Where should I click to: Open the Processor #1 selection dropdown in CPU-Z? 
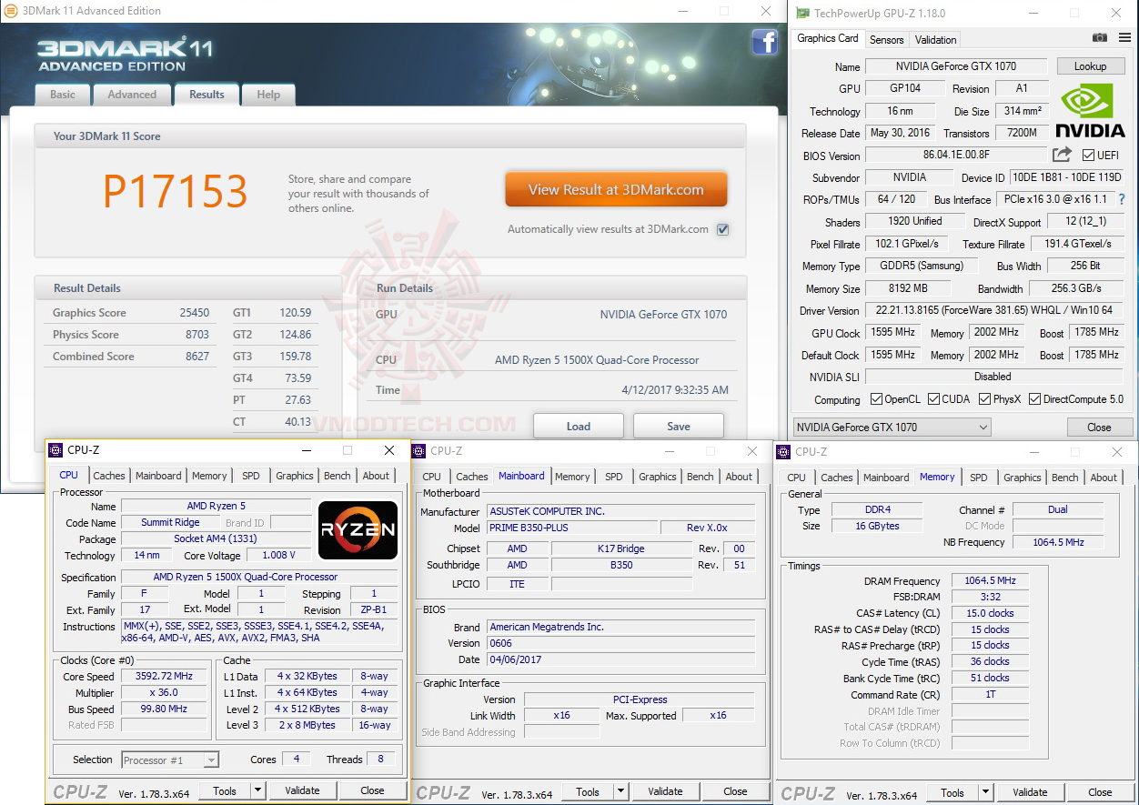coord(208,760)
